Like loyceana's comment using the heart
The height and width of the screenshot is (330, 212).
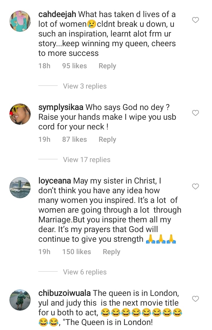click(196, 186)
